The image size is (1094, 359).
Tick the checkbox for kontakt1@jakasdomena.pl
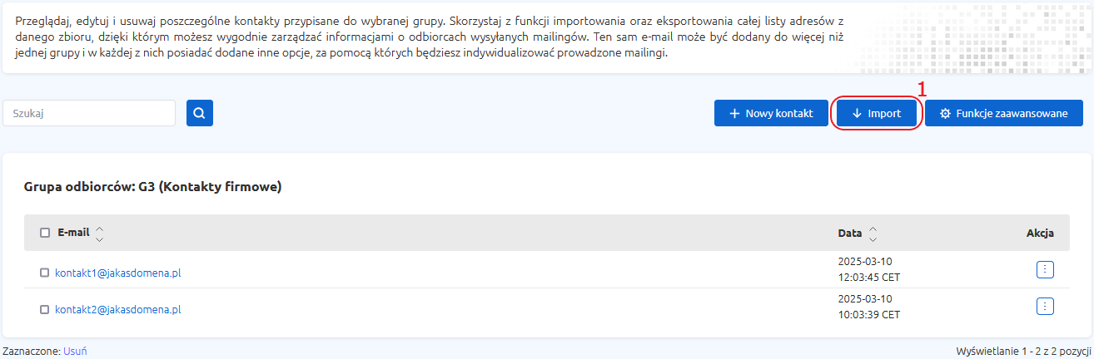coord(45,272)
